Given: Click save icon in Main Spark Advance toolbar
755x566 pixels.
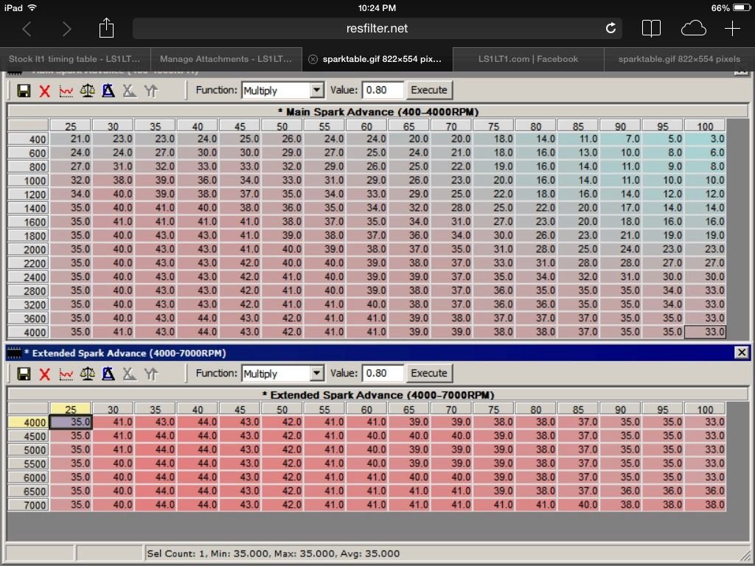Looking at the screenshot, I should 24,91.
